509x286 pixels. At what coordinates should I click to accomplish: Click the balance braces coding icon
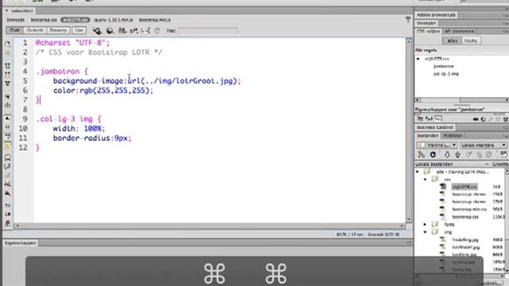tap(8, 105)
